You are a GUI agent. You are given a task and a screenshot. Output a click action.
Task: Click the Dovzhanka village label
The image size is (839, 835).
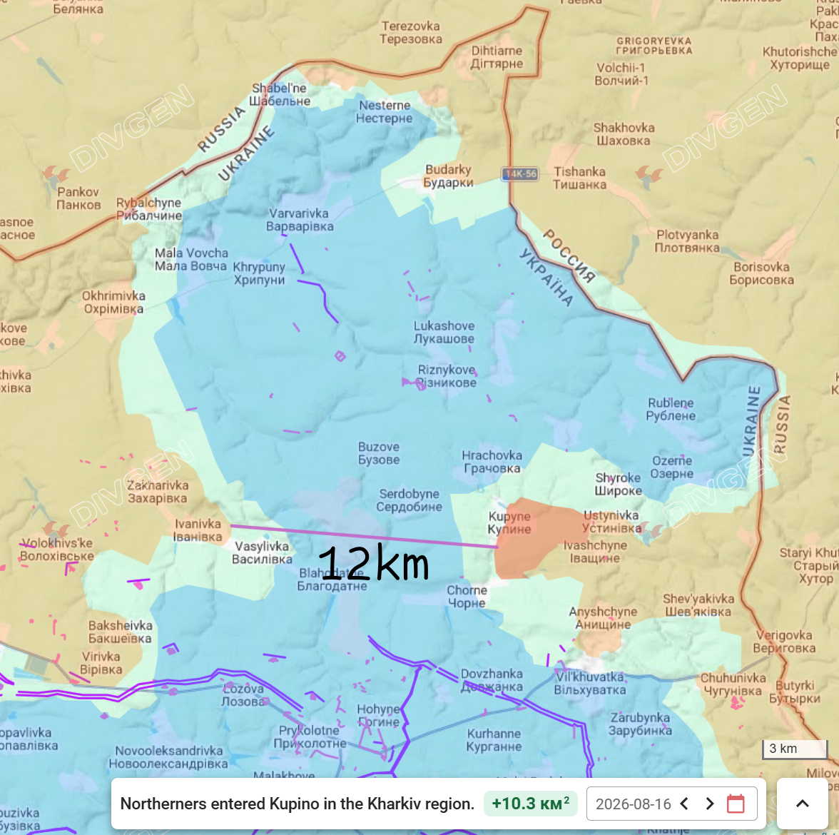[492, 680]
